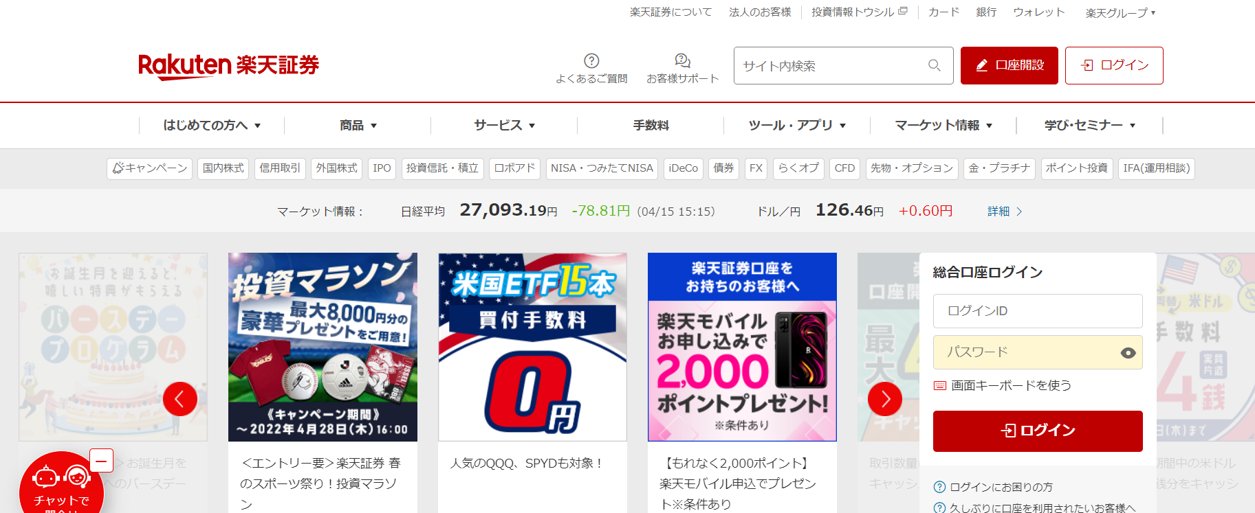Select the 投資信託・積立 tag
Image resolution: width=1255 pixels, height=513 pixels.
point(442,168)
